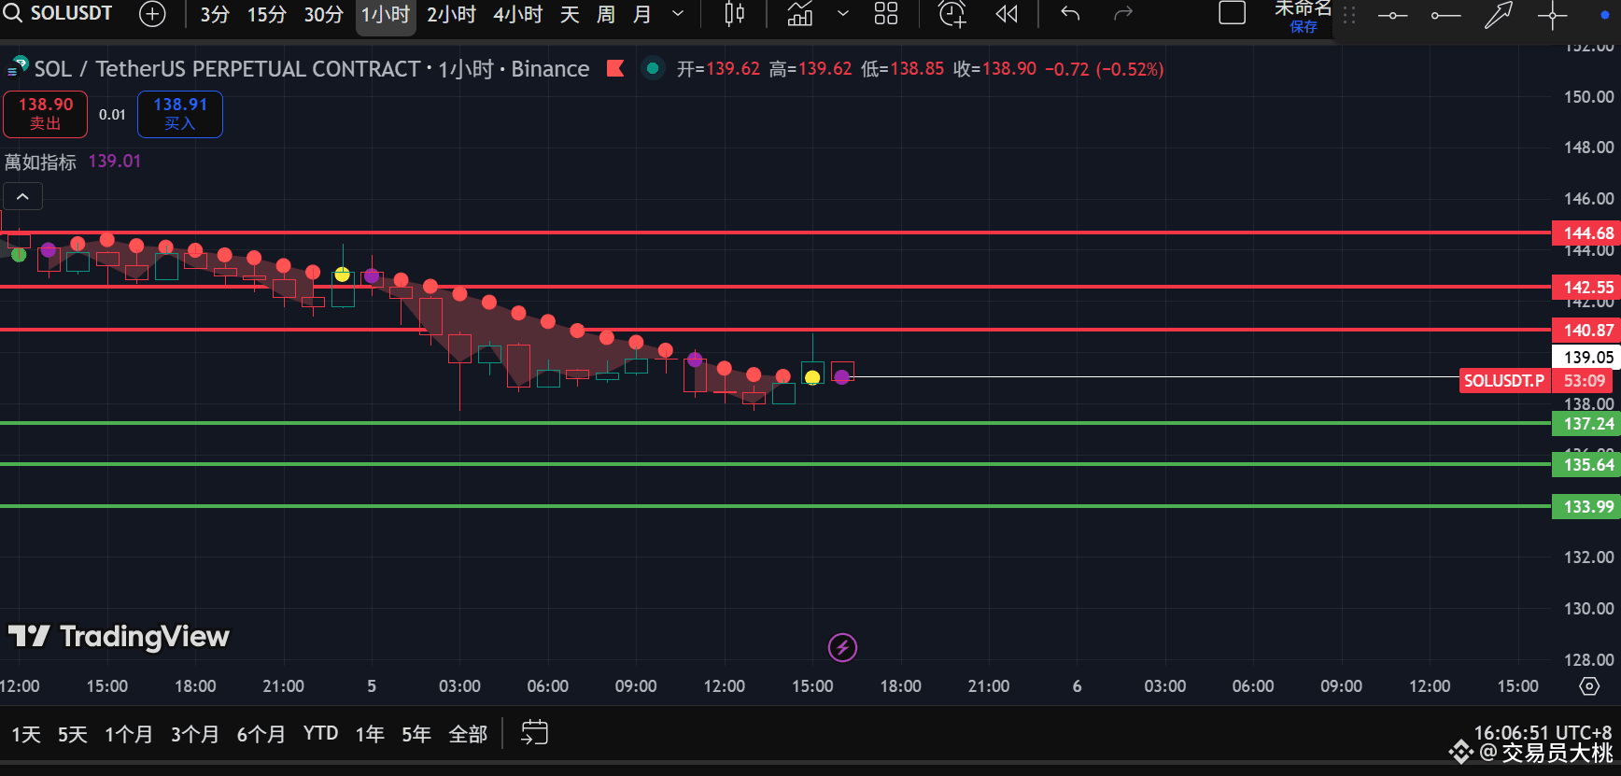Viewport: 1621px width, 776px height.
Task: Set date range to 6个月
Action: [x=261, y=734]
